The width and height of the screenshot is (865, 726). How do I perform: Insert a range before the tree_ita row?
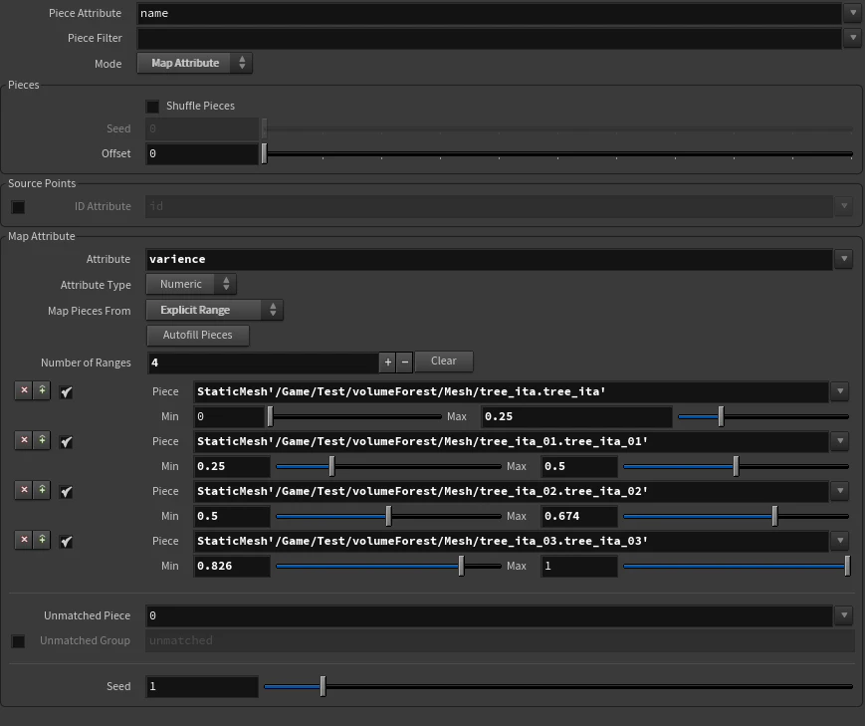tap(42, 390)
